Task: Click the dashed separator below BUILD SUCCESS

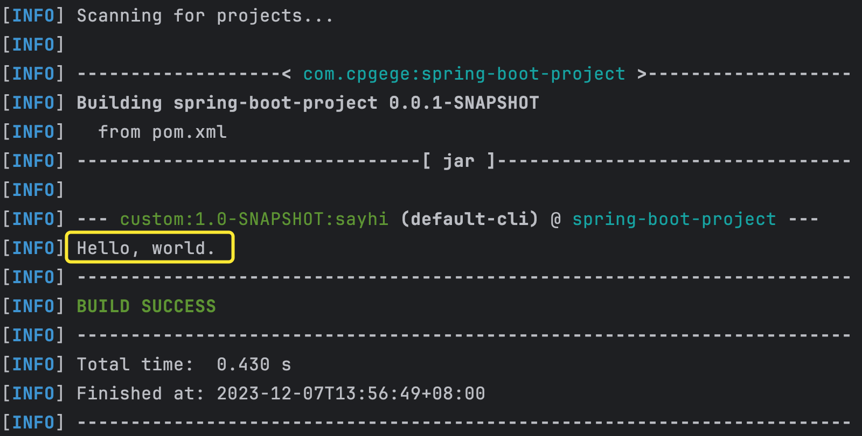Action: click(464, 336)
